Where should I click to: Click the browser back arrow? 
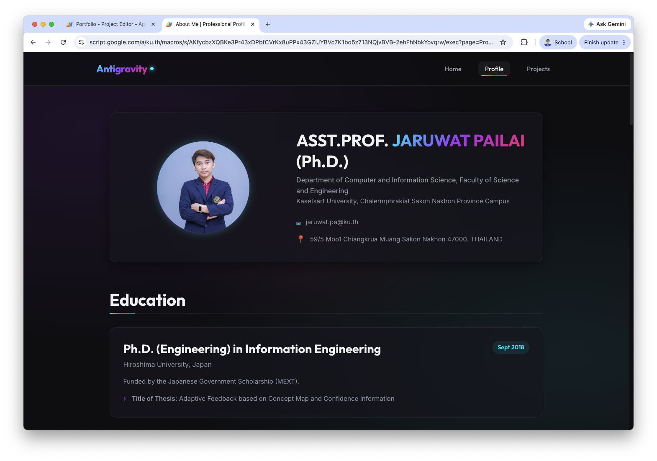click(x=33, y=42)
